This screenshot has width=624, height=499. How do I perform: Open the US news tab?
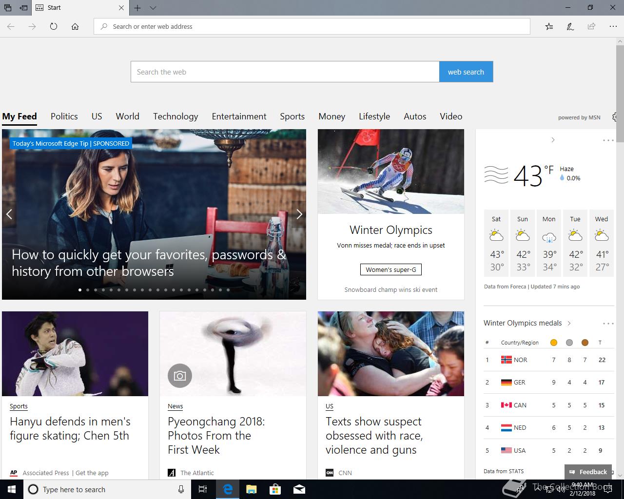[97, 116]
